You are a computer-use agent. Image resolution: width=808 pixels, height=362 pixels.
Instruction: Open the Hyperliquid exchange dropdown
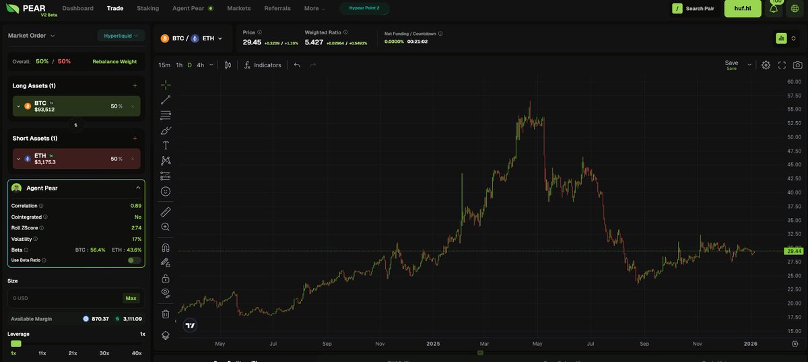[x=121, y=36]
